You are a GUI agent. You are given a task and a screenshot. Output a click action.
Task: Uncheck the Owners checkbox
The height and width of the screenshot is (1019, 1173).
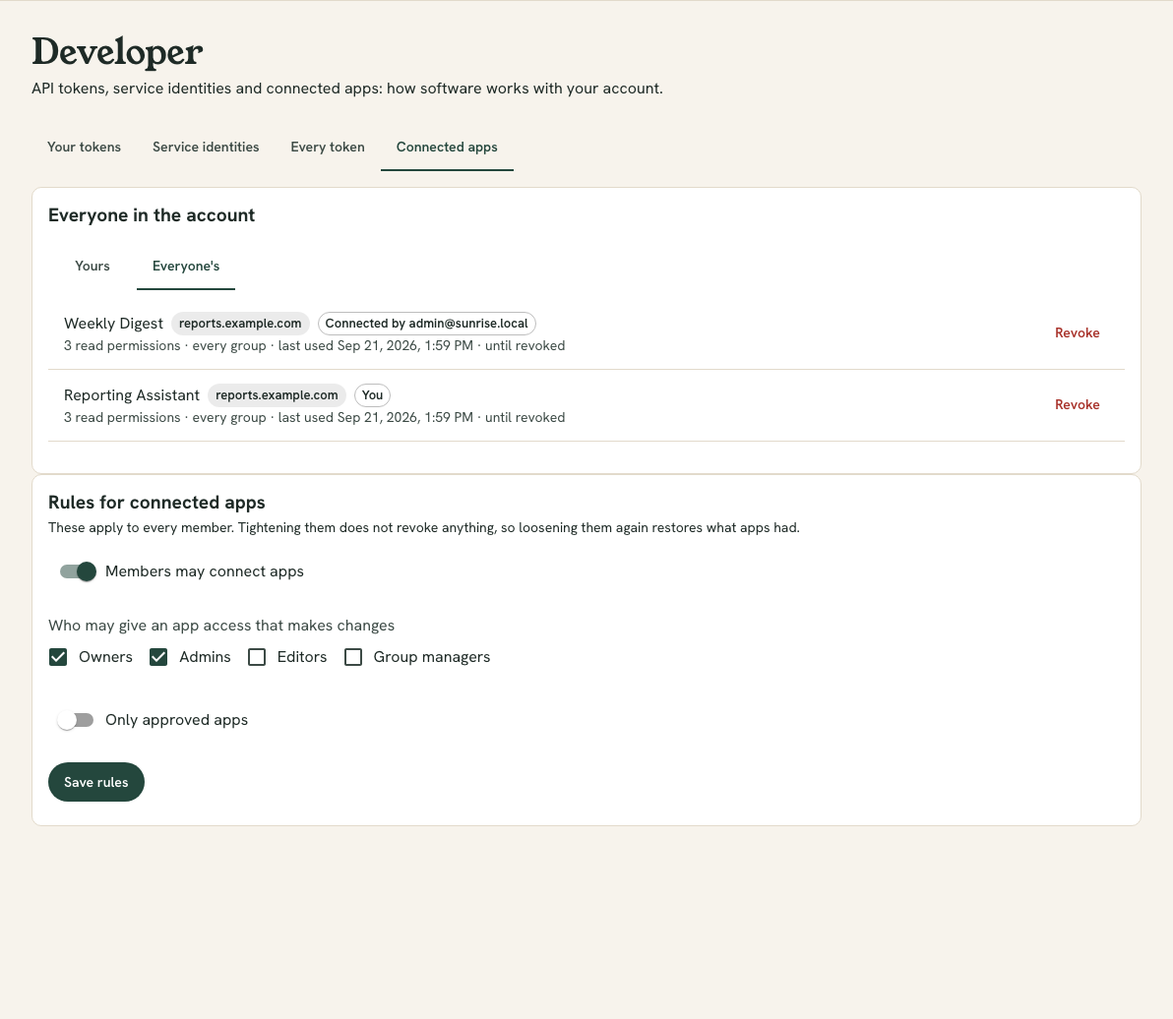click(x=58, y=657)
